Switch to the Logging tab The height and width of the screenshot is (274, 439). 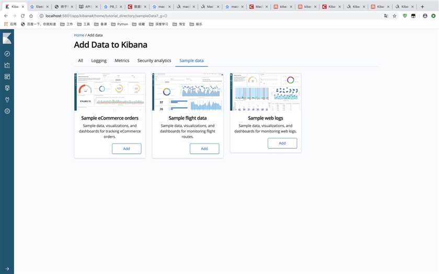[x=99, y=61]
